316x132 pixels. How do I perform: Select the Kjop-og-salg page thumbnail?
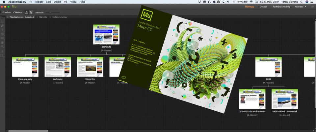(x=25, y=67)
